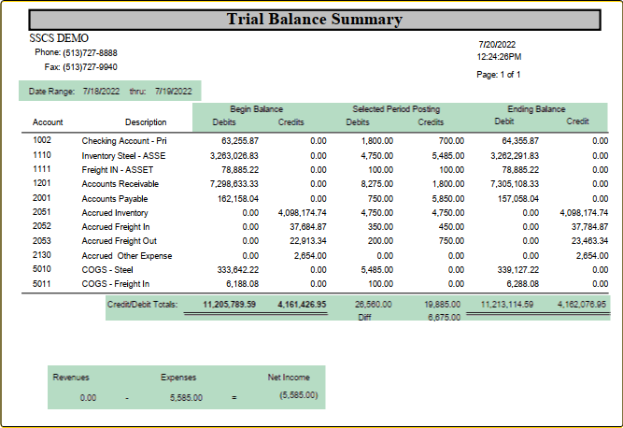Select the SSCS DEMO company name
Screen dimensions: 623x428
59,38
